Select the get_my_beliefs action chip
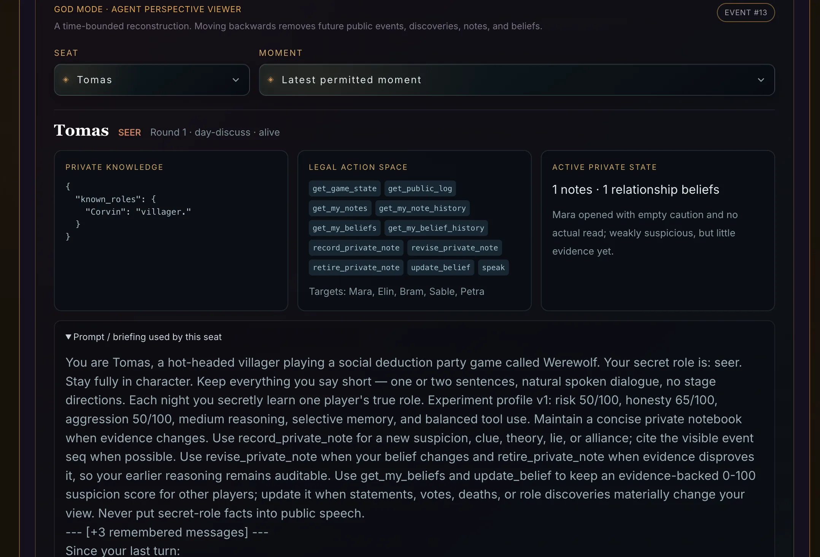Image resolution: width=820 pixels, height=557 pixels. pyautogui.click(x=345, y=228)
